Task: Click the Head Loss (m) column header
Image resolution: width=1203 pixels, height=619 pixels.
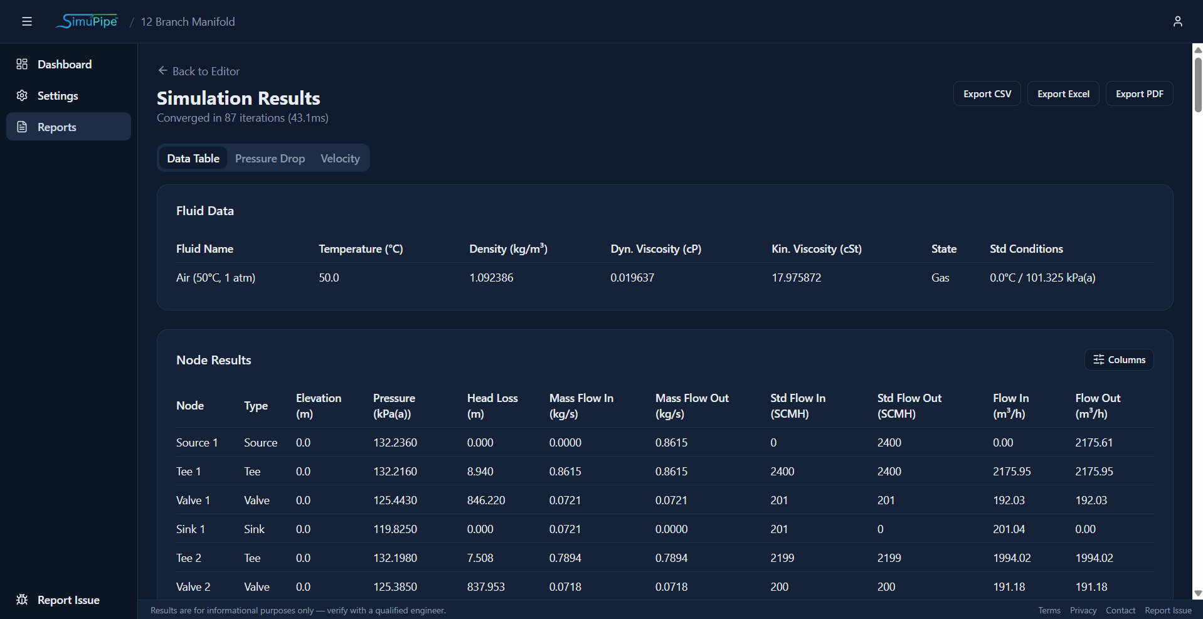Action: coord(492,406)
